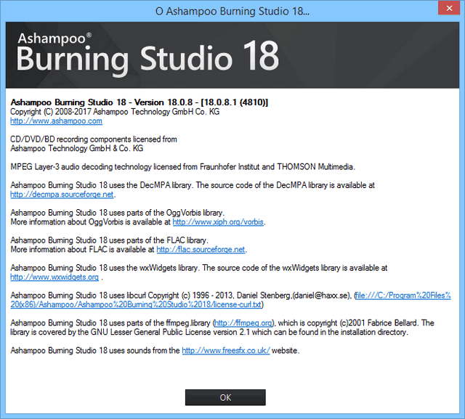
Task: Open the http://www.ashampoo.com link
Action: [x=56, y=121]
